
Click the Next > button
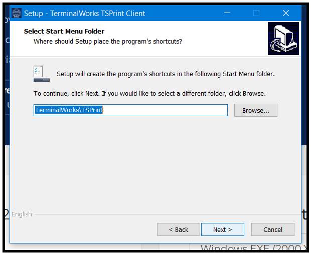click(223, 229)
